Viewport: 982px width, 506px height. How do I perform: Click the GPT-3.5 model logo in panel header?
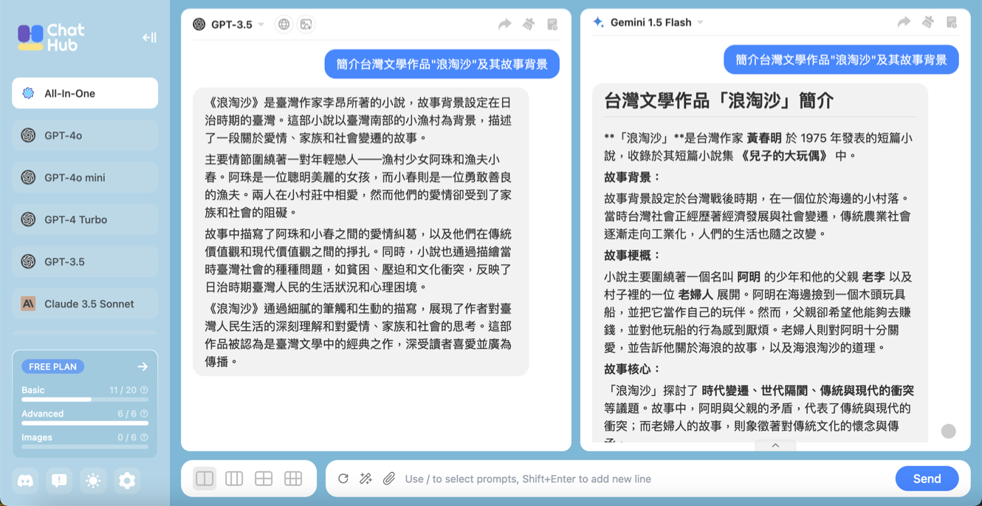[x=199, y=24]
